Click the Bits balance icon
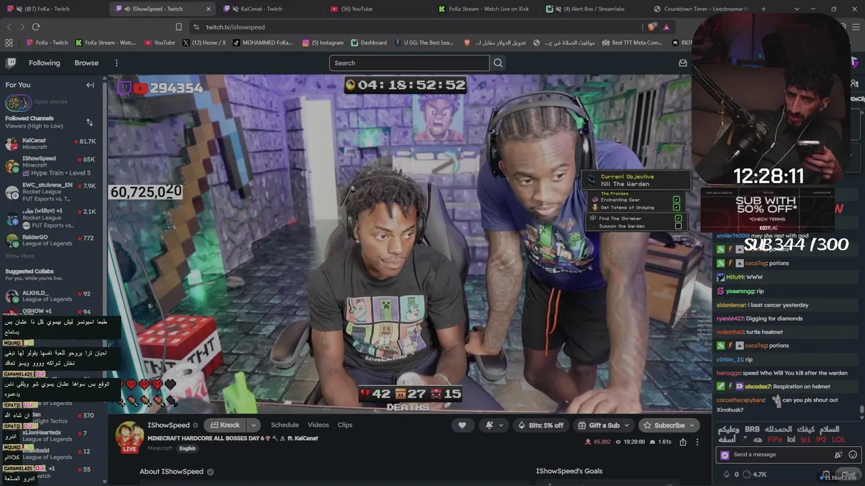This screenshot has width=865, height=486. [726, 475]
